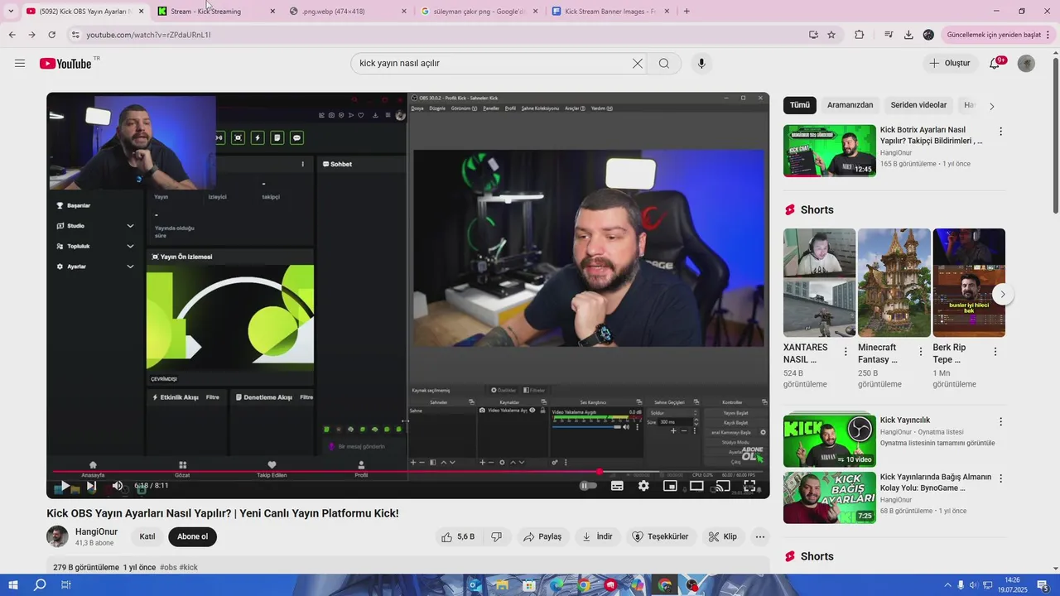The image size is (1060, 596).
Task: Open the tab search dropdown arrow
Action: tap(11, 12)
